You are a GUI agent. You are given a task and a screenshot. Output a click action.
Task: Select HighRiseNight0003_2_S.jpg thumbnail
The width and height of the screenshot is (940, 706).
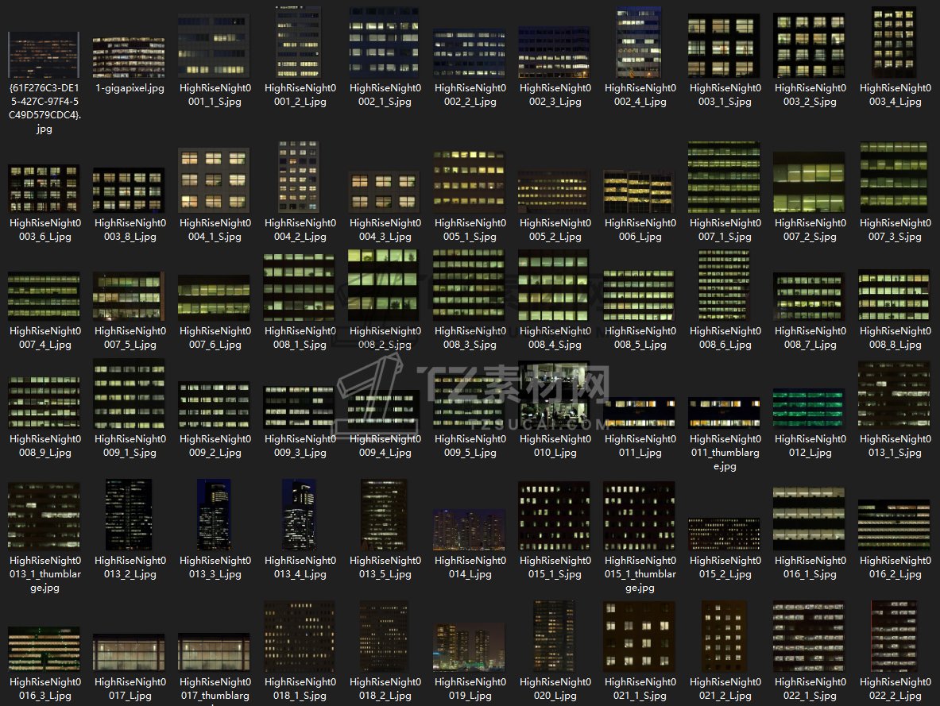click(x=810, y=46)
